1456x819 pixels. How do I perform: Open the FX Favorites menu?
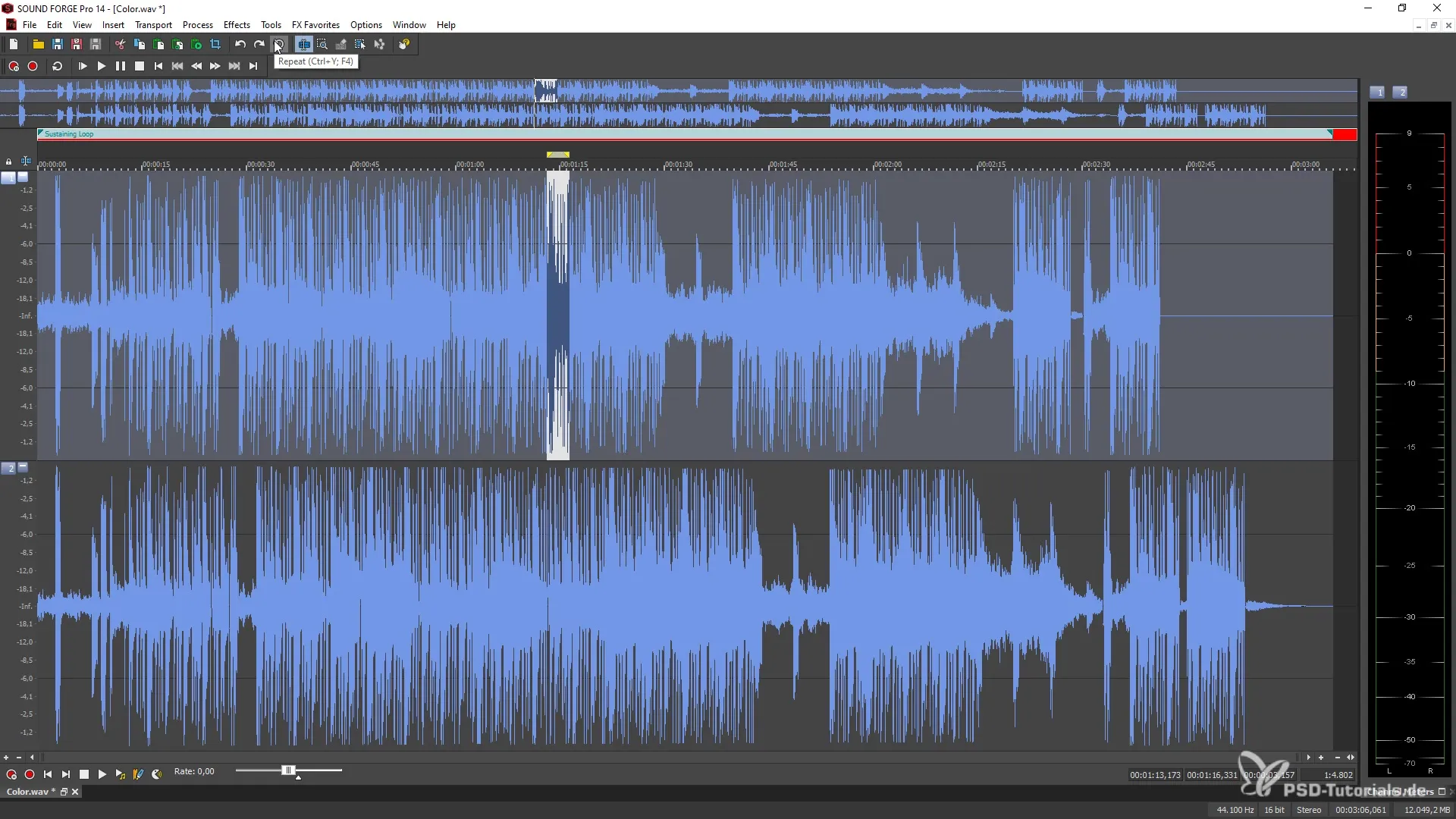[315, 25]
